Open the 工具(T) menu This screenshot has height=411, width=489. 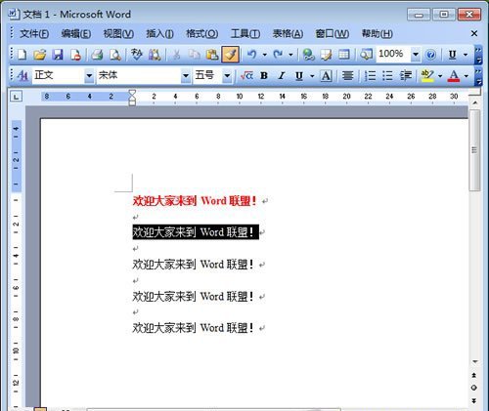click(x=245, y=33)
